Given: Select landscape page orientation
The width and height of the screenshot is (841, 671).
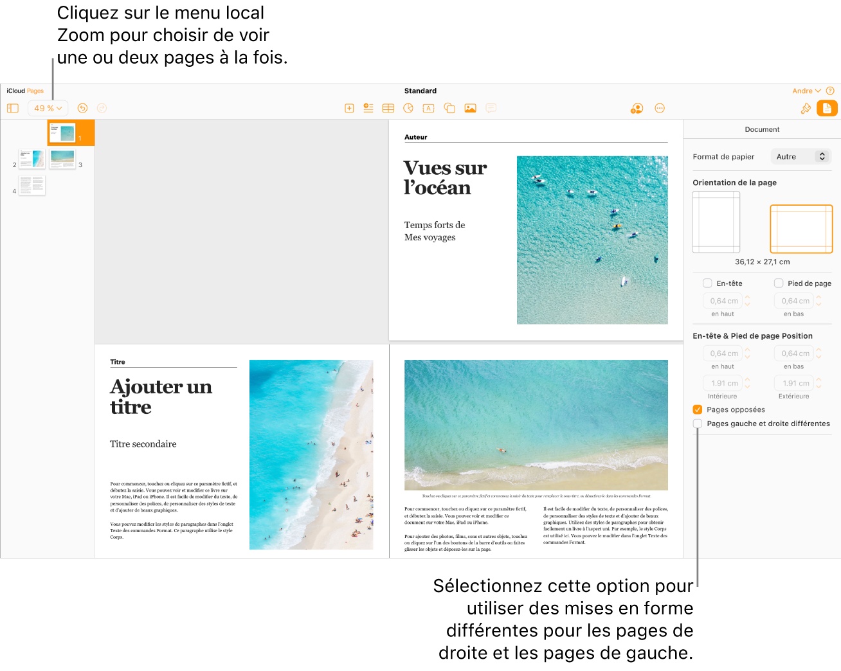Looking at the screenshot, I should click(801, 229).
